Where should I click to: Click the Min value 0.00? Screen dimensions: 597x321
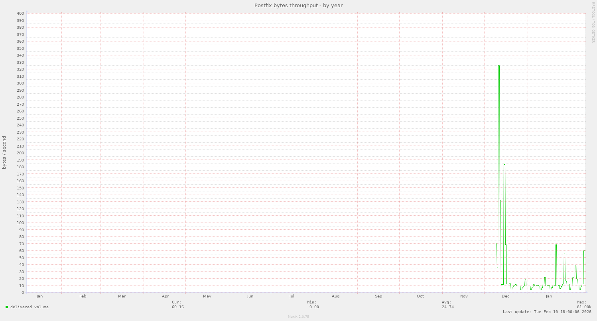[313, 307]
